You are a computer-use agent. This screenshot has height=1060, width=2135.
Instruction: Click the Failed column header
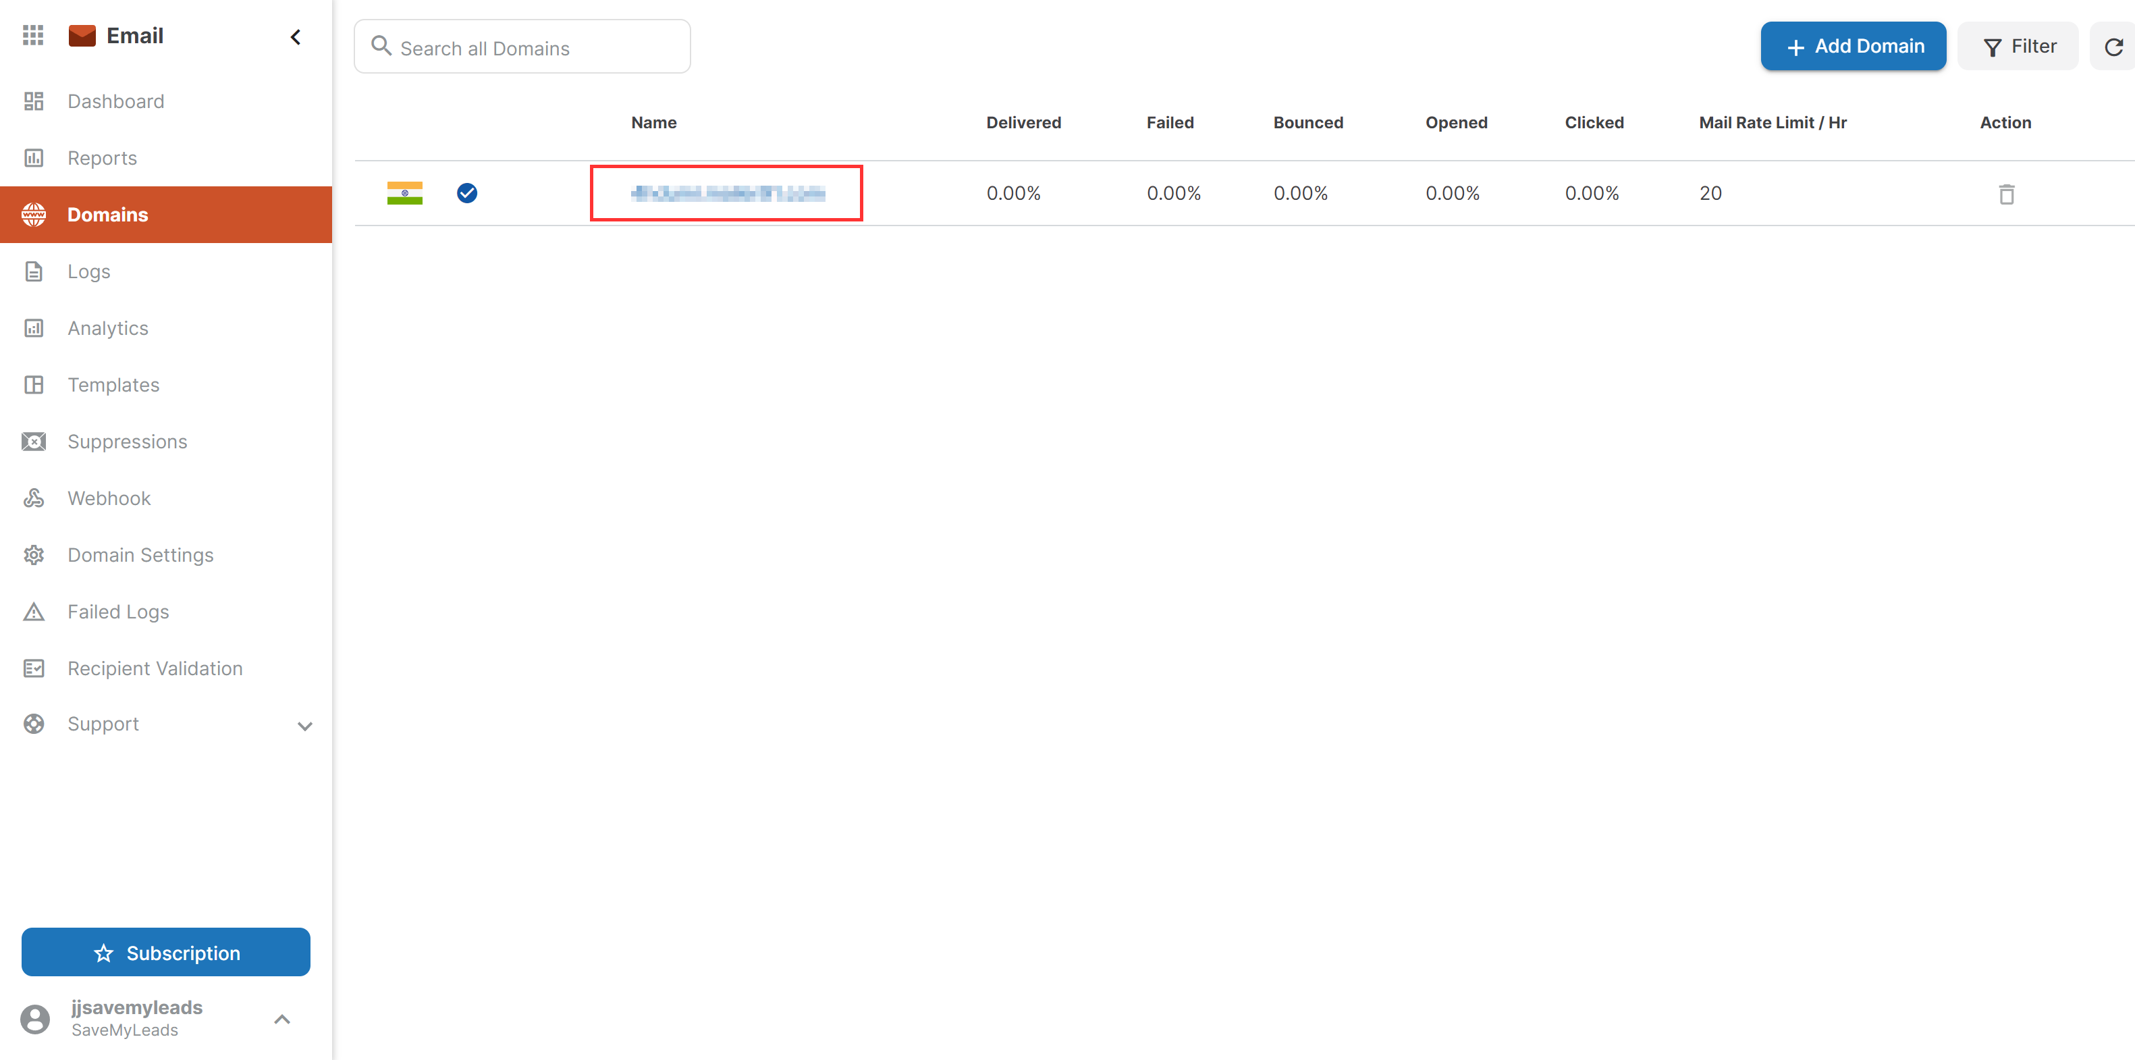1170,123
